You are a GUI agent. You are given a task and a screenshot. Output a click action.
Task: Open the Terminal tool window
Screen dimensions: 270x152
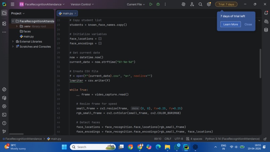pos(4,115)
